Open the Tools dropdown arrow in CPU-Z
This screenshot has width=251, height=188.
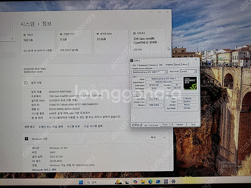[x=171, y=124]
